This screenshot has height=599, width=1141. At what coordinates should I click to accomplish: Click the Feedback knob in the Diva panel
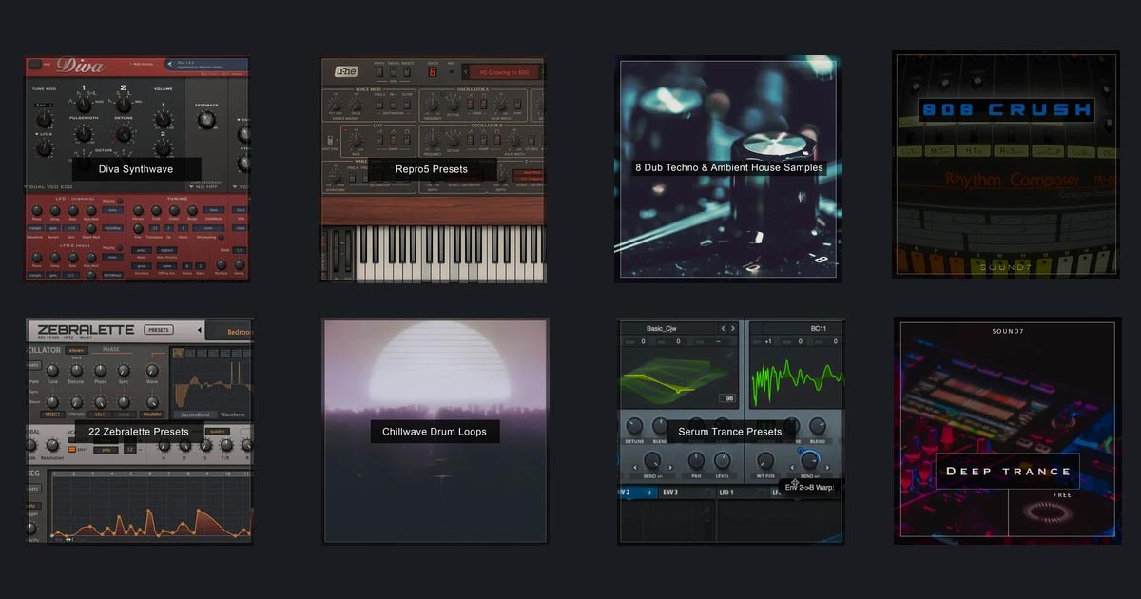tap(206, 120)
